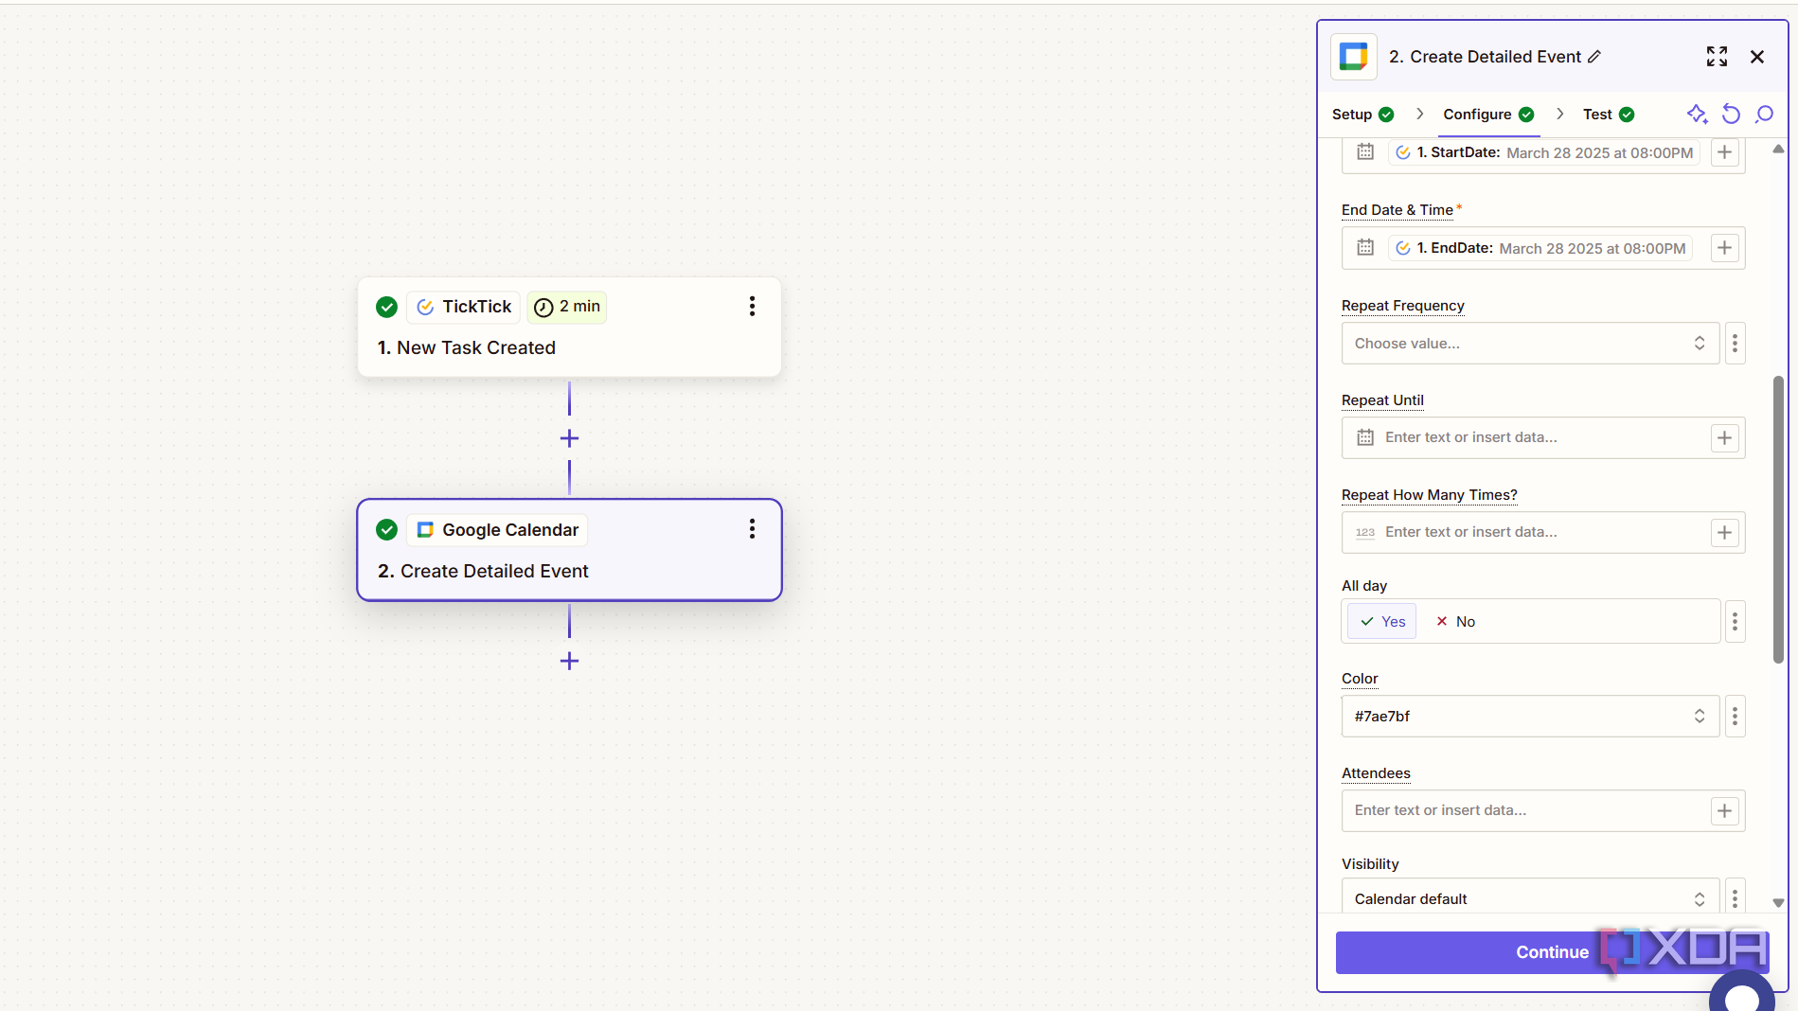This screenshot has height=1011, width=1798.
Task: Select the Google Calendar Create Detailed Event step
Action: pyautogui.click(x=569, y=550)
